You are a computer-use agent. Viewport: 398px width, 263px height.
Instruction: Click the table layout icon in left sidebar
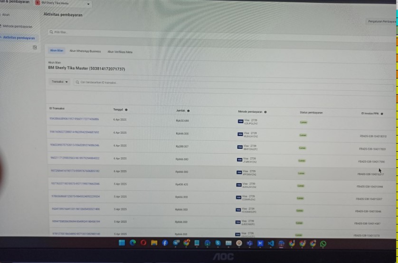[35, 48]
